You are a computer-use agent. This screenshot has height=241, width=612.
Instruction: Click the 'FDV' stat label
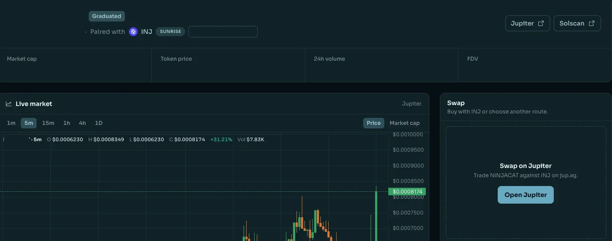473,59
